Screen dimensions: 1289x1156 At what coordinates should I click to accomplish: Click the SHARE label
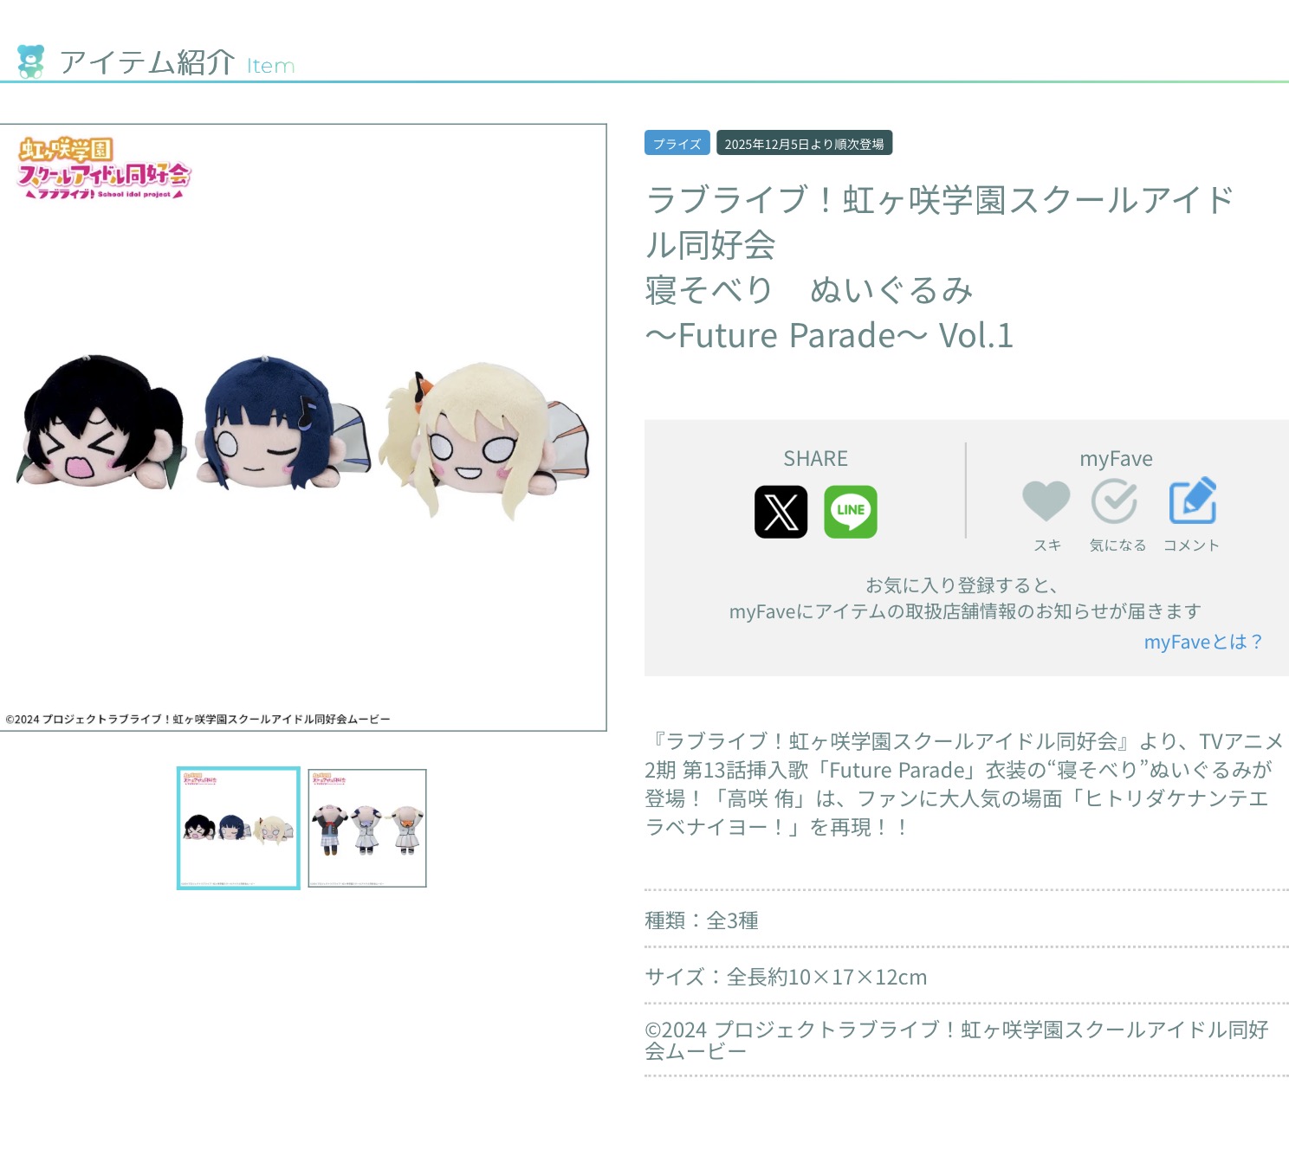pos(815,458)
